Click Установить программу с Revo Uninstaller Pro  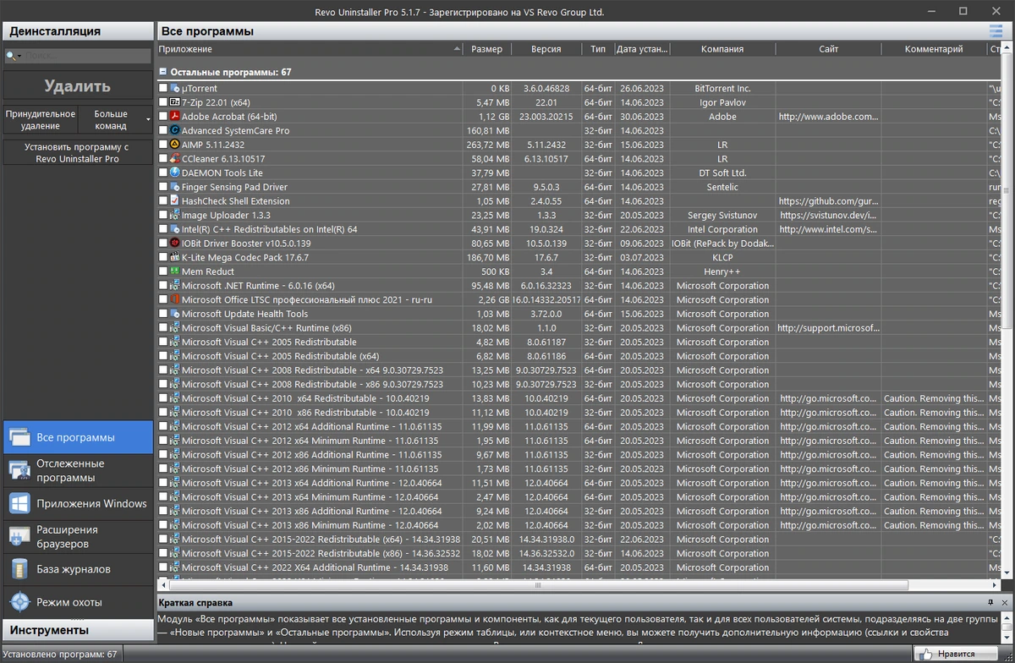click(77, 153)
